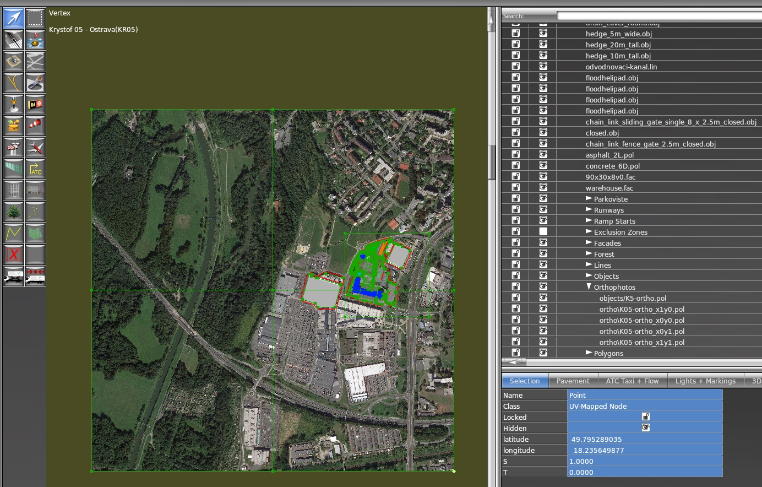Choose the yellow Line tool

pos(13,233)
